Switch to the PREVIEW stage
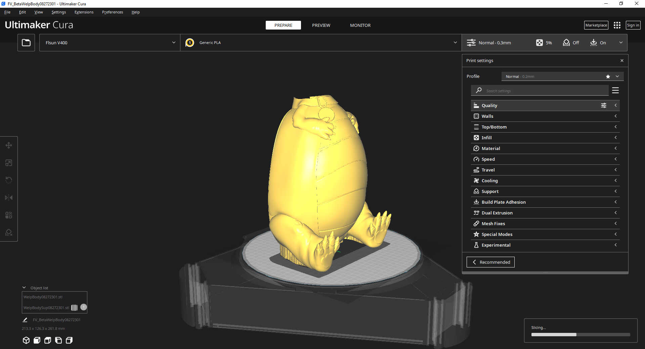Image resolution: width=645 pixels, height=349 pixels. [321, 25]
